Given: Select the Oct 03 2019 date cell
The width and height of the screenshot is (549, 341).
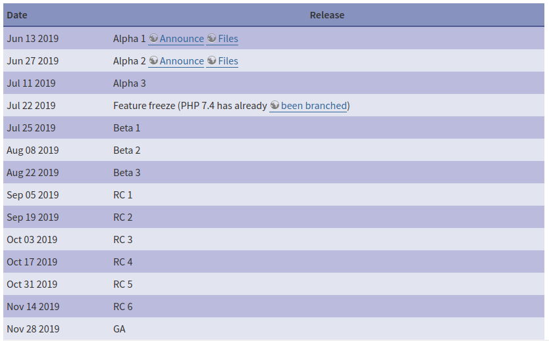Looking at the screenshot, I should 32,240.
